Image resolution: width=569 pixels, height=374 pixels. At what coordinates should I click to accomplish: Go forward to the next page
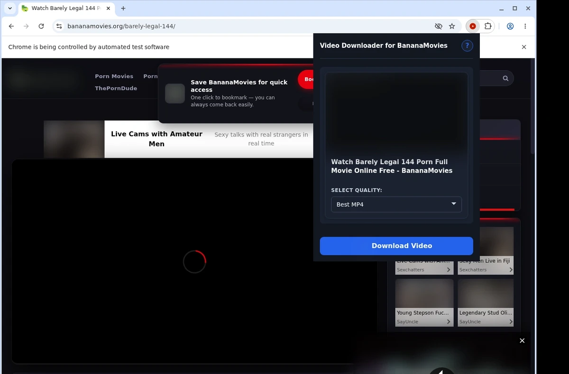click(26, 27)
